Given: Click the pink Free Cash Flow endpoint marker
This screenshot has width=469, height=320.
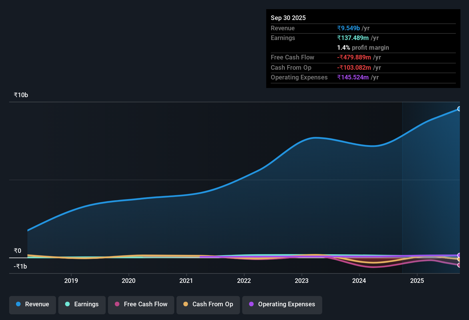Looking at the screenshot, I should (x=459, y=265).
